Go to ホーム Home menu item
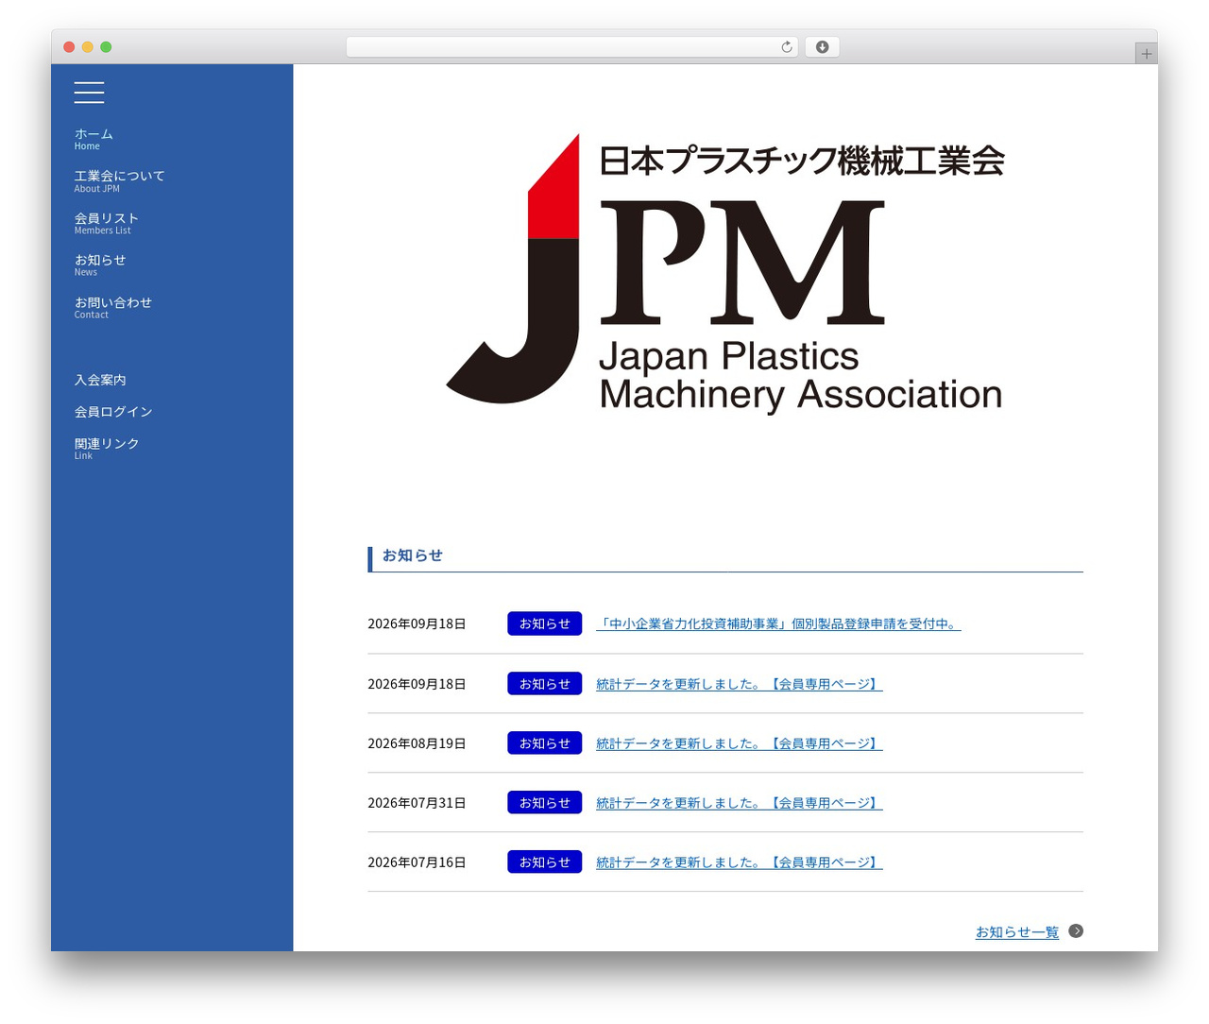This screenshot has height=1024, width=1209. pyautogui.click(x=94, y=139)
